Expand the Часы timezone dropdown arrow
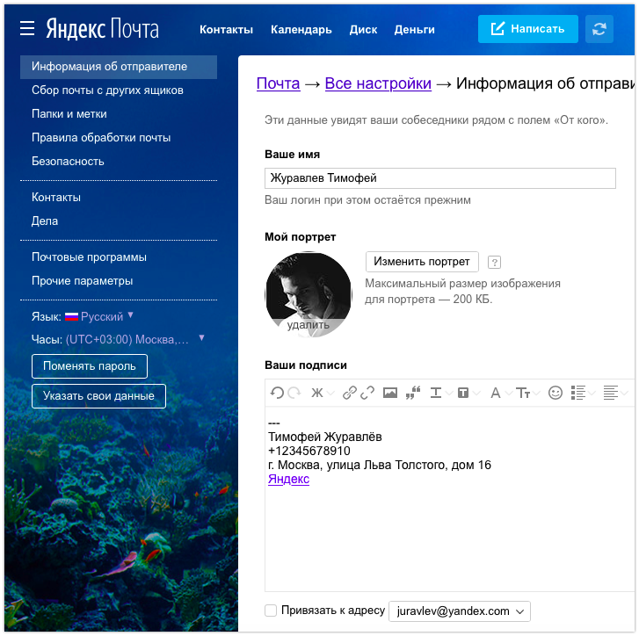The image size is (639, 636). (x=201, y=337)
